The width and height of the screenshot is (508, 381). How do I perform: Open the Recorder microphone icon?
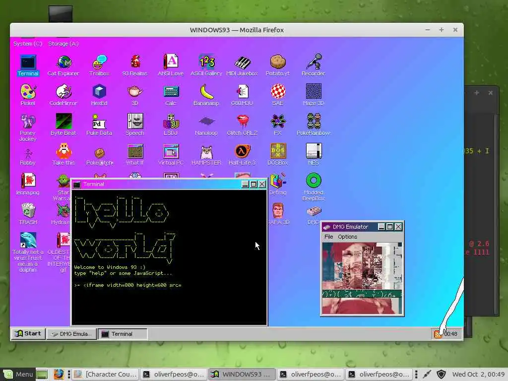click(314, 65)
